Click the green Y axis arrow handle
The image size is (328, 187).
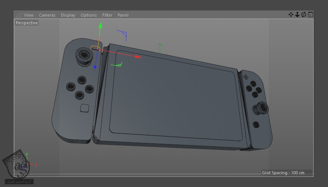100,25
